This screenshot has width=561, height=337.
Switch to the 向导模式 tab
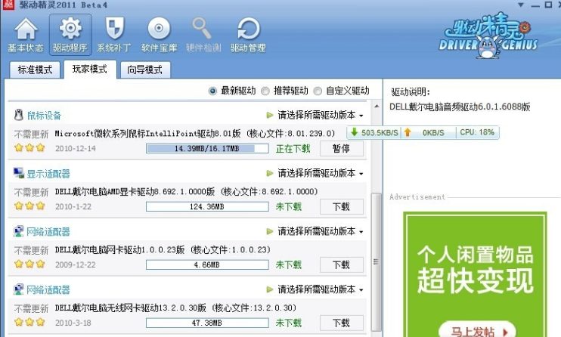coord(144,70)
